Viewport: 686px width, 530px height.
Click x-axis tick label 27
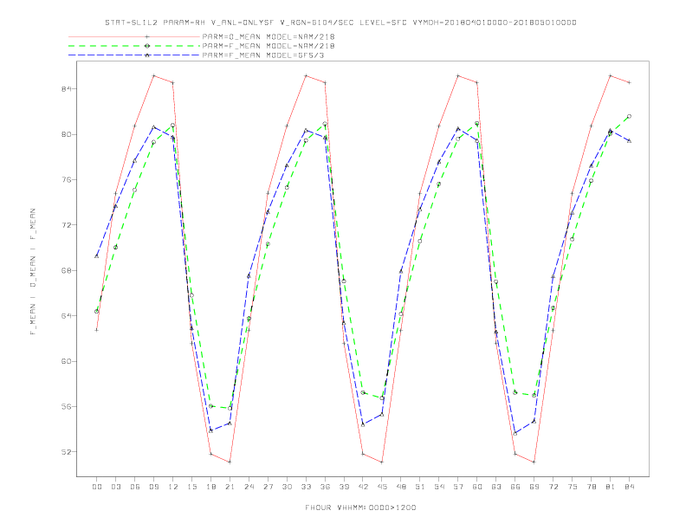[268, 487]
